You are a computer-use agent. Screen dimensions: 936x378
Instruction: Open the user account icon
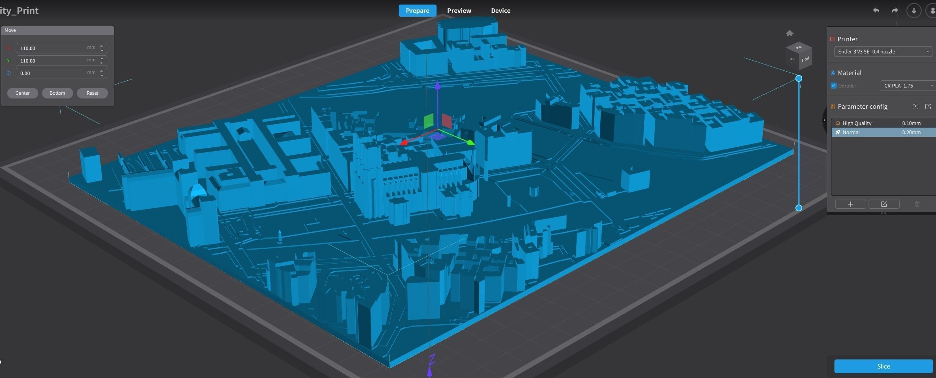point(932,11)
